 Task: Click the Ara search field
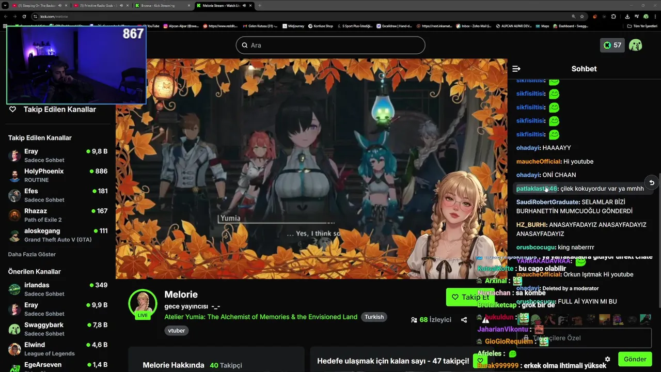[x=330, y=45]
